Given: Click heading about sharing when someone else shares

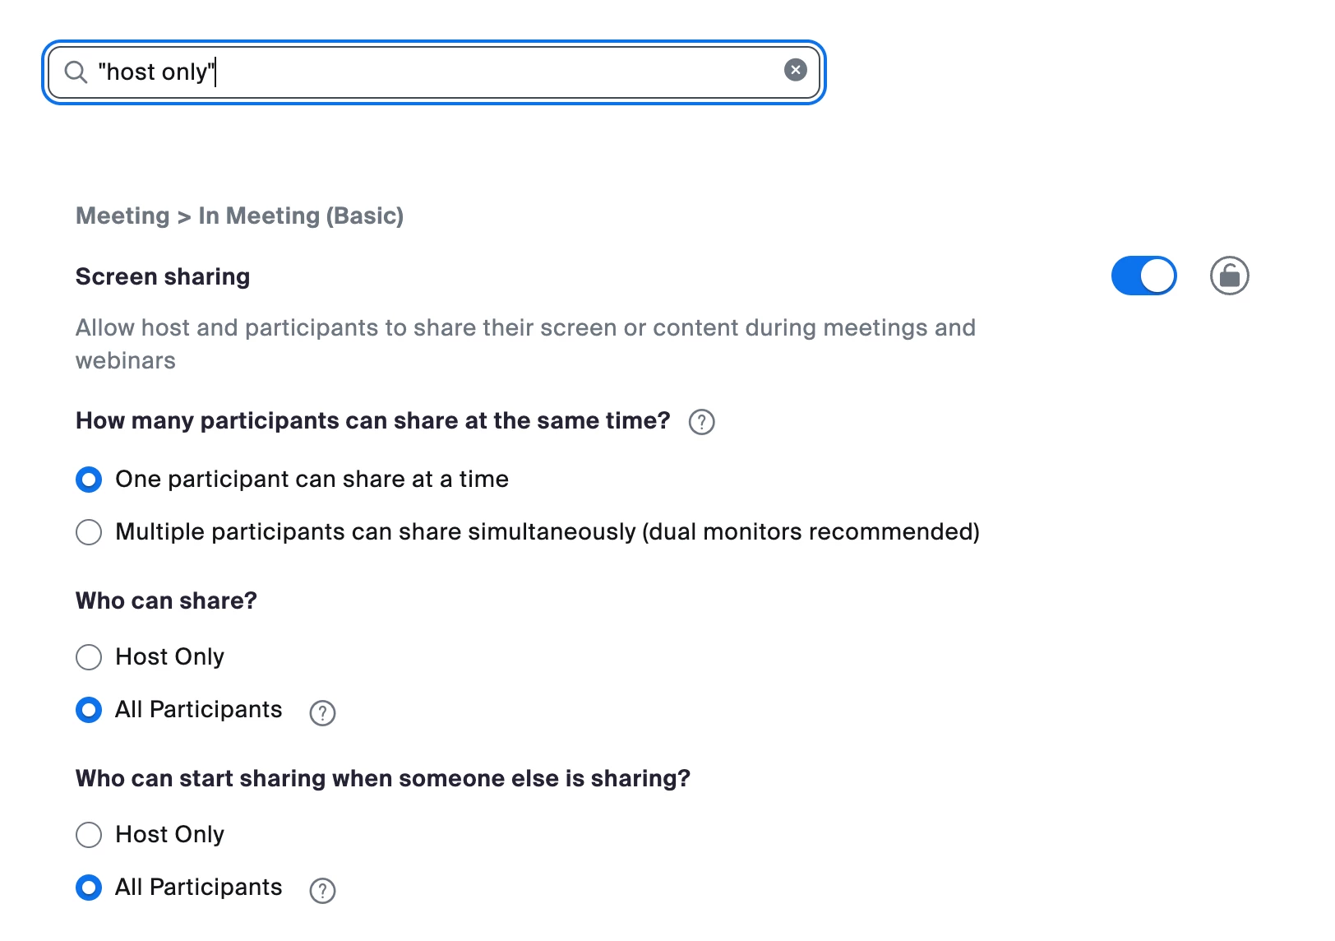Looking at the screenshot, I should coord(382,779).
